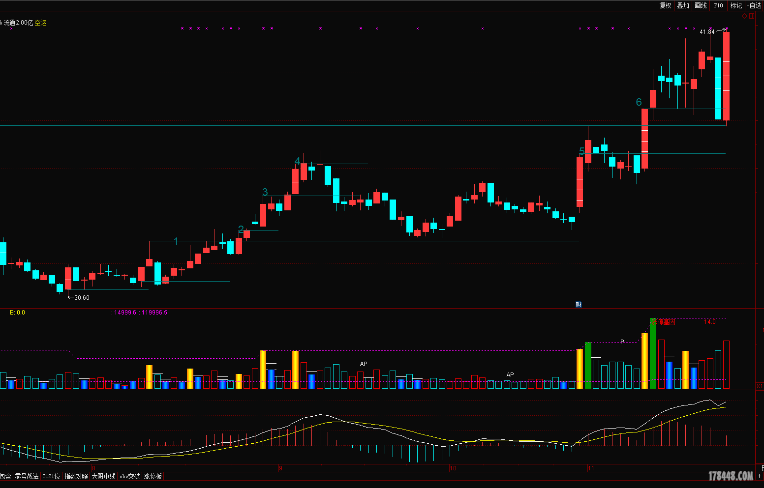Select the 张停板 indicator tab
This screenshot has height=488, width=764.
pyautogui.click(x=153, y=476)
